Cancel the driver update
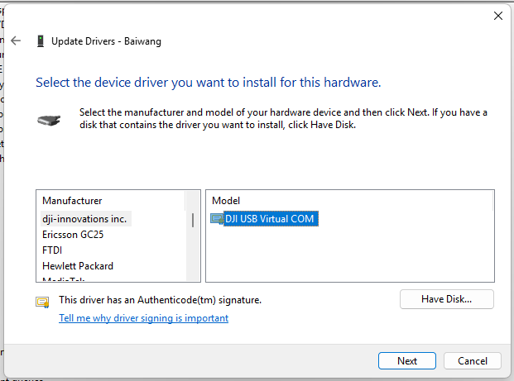 (x=472, y=360)
